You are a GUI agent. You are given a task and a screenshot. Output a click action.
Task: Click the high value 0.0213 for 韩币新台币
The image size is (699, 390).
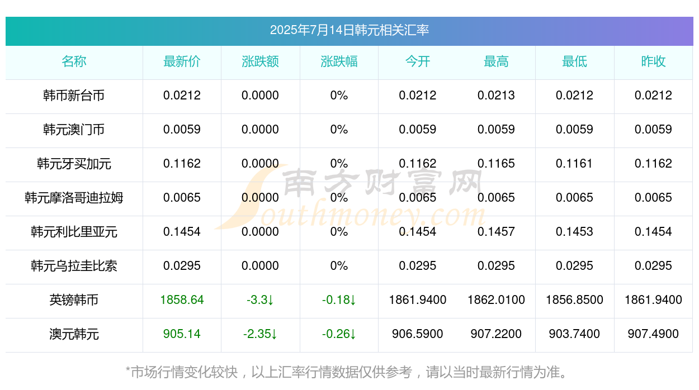pyautogui.click(x=496, y=96)
